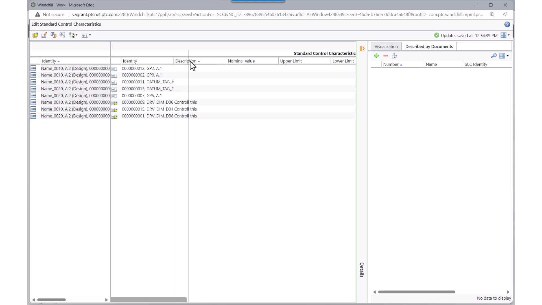The height and width of the screenshot is (305, 542).
Task: Open the control characteristic insert dropdown
Action: click(86, 35)
